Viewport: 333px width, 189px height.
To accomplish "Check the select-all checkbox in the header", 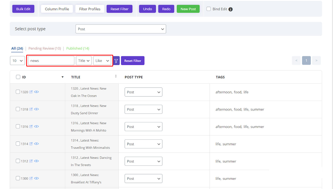I will coord(18,77).
